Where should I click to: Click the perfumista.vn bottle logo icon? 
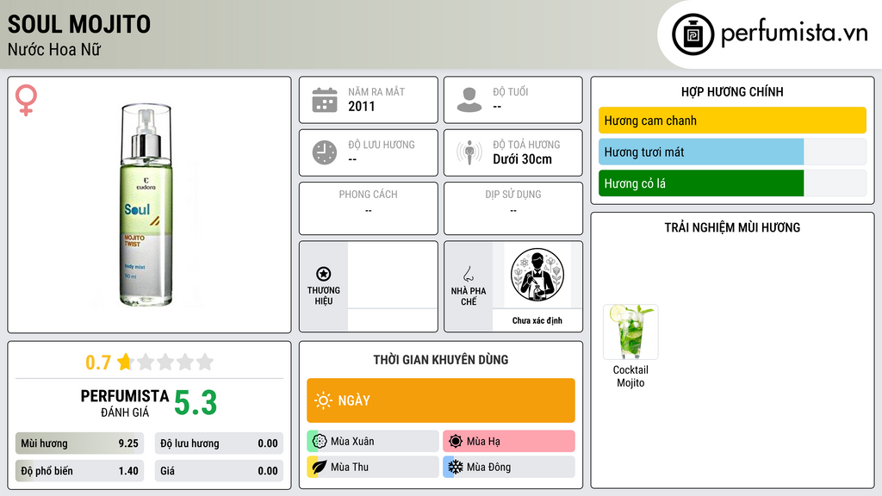pyautogui.click(x=693, y=34)
